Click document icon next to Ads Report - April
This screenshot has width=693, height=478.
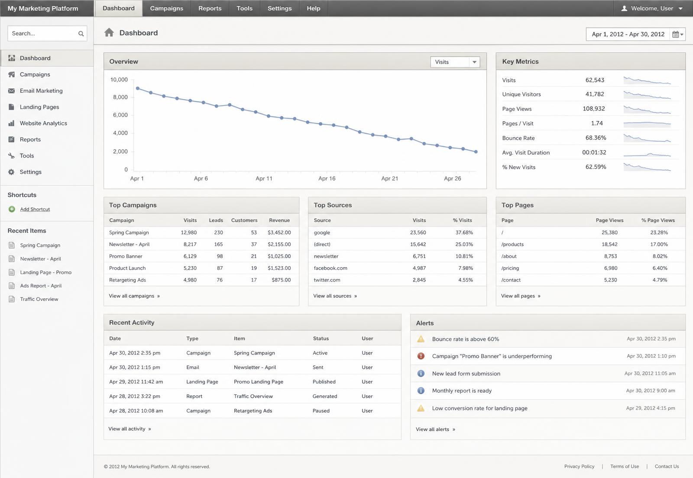coord(12,286)
